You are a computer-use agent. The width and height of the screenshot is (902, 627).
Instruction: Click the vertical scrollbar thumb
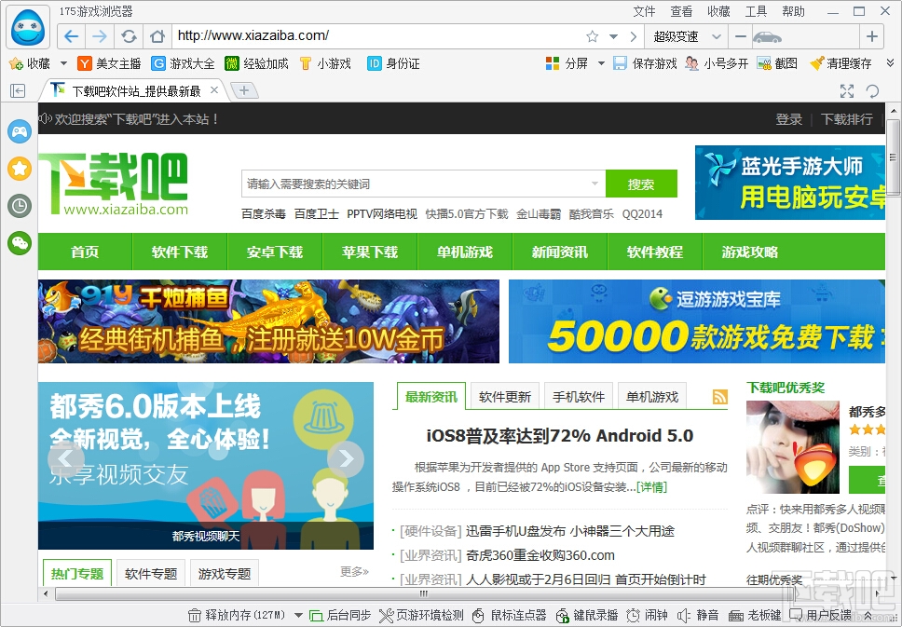pos(893,157)
